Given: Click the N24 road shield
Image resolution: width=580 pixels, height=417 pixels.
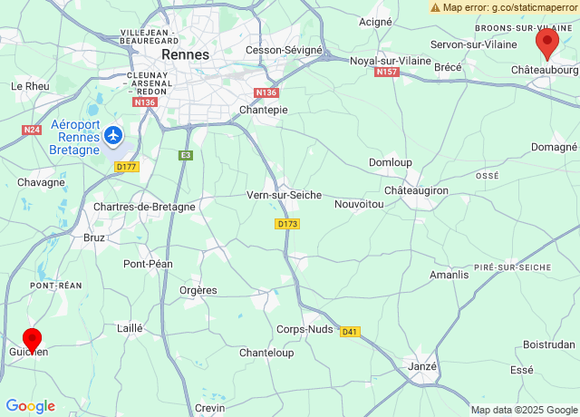Looking at the screenshot, I should 32,130.
